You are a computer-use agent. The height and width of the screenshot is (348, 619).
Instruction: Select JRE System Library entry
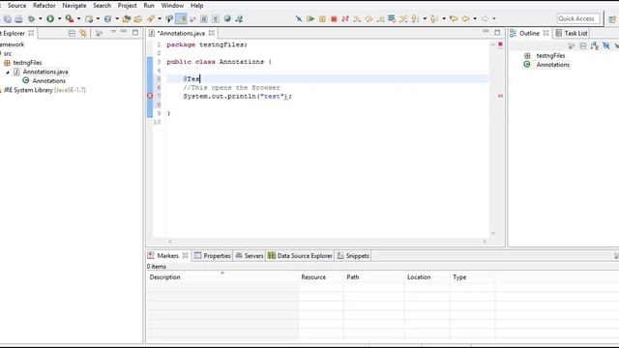(x=44, y=90)
